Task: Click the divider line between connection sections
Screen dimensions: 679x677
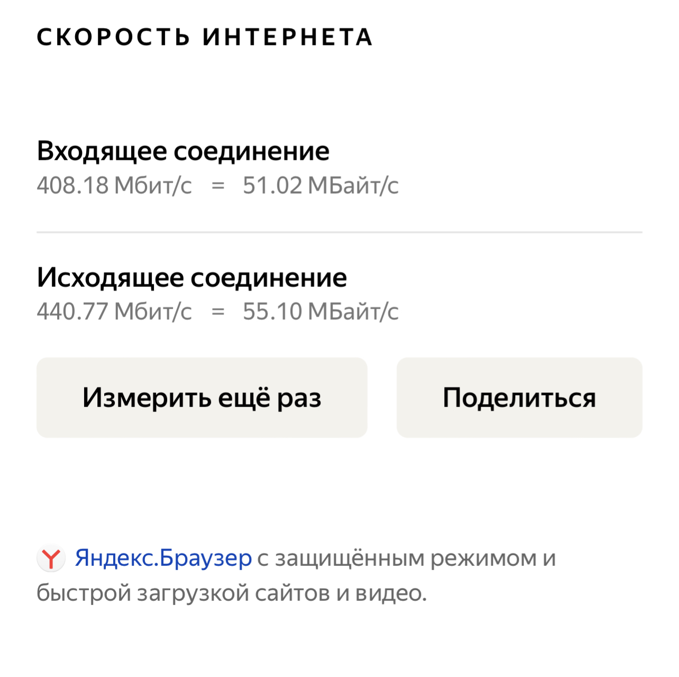Action: (x=339, y=232)
